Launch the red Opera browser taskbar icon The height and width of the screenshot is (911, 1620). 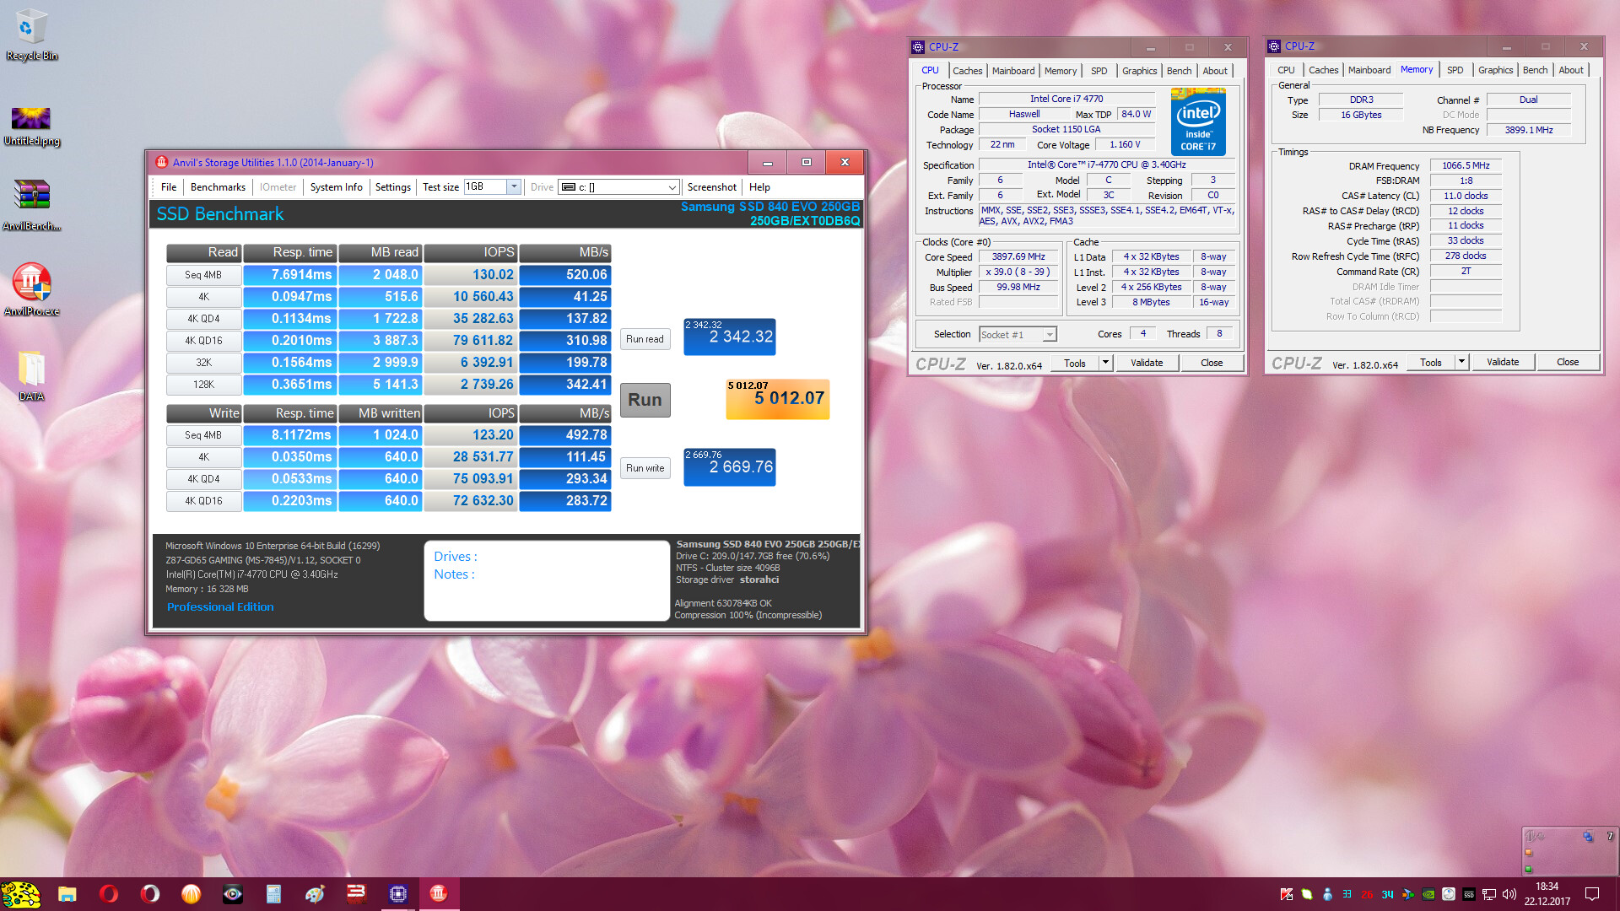pos(109,894)
